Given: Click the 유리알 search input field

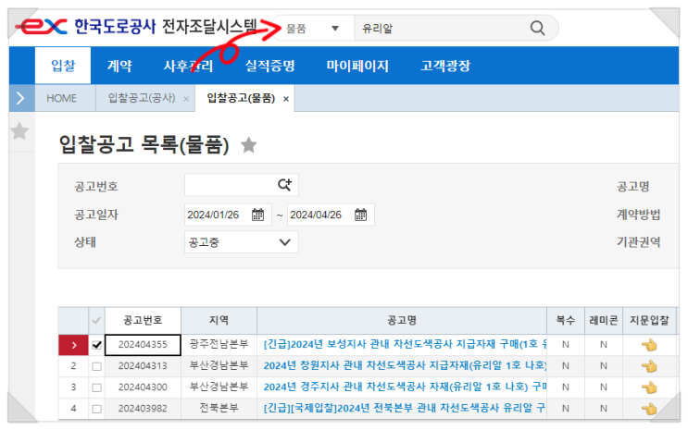Looking at the screenshot, I should point(441,29).
